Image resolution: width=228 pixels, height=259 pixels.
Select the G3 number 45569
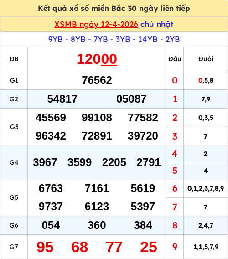pyautogui.click(x=51, y=118)
